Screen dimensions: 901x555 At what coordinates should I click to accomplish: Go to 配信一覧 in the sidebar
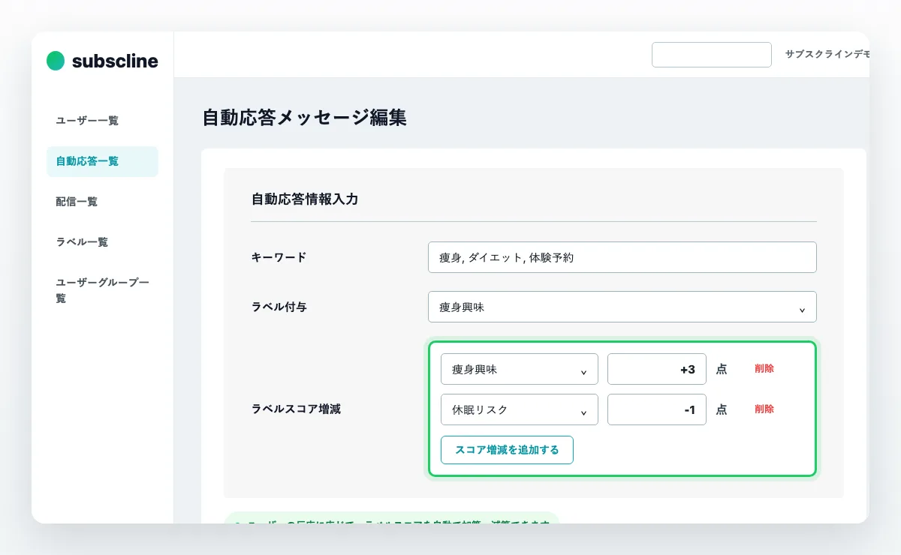pos(77,202)
